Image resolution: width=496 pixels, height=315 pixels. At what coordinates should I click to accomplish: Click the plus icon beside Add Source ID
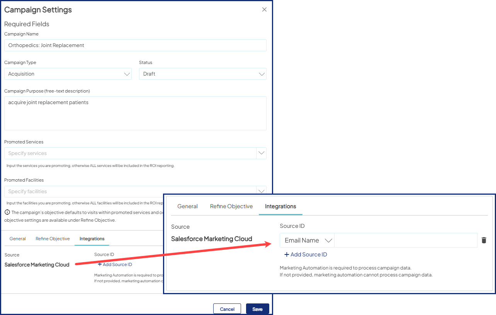point(286,254)
